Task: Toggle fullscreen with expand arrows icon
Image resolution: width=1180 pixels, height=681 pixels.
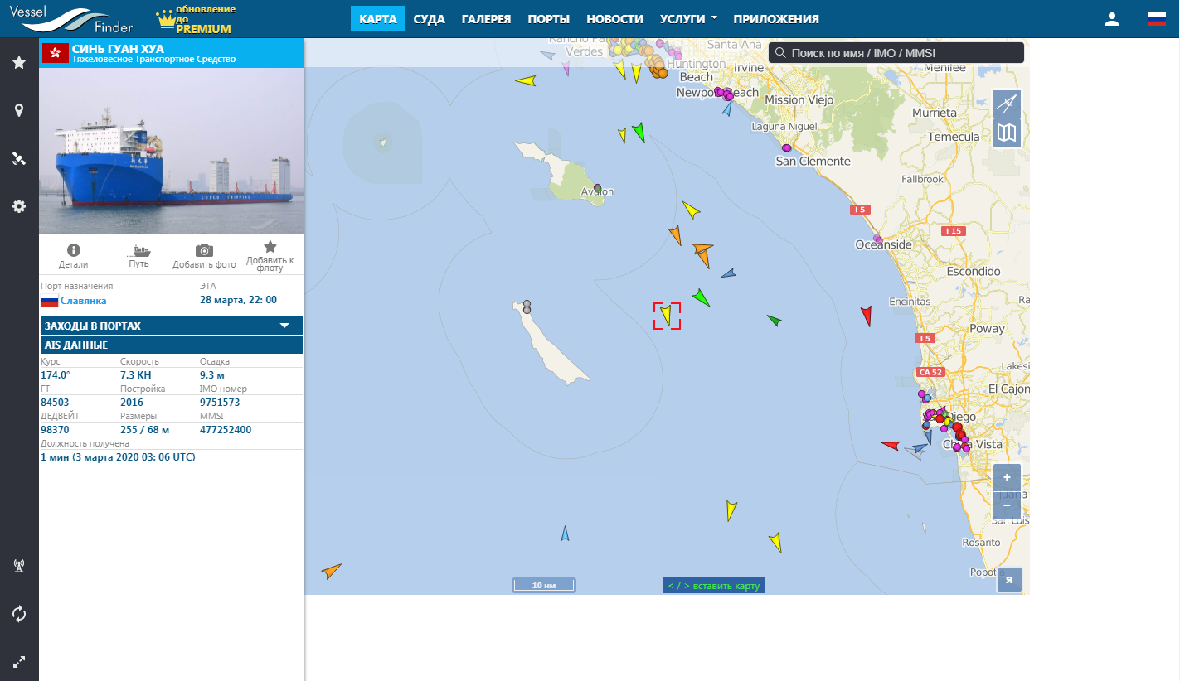Action: (x=19, y=662)
